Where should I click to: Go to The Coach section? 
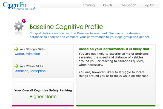click(x=128, y=5)
